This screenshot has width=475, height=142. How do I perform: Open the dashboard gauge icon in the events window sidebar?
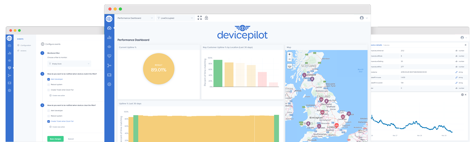9,45
